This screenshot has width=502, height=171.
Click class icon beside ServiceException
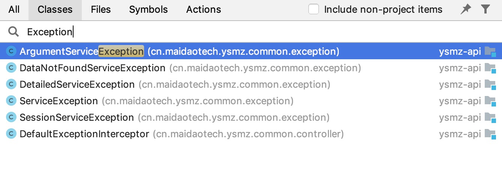pyautogui.click(x=12, y=101)
